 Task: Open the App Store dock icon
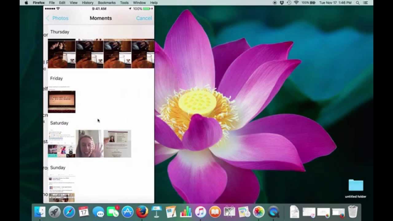[x=127, y=212]
